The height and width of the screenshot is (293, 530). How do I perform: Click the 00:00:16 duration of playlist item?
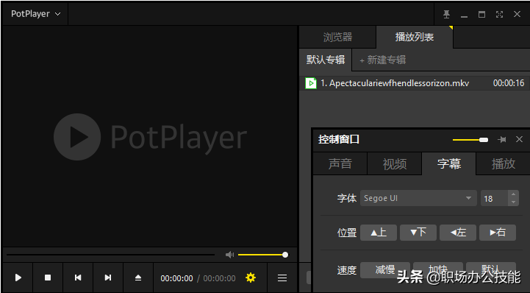pyautogui.click(x=509, y=83)
